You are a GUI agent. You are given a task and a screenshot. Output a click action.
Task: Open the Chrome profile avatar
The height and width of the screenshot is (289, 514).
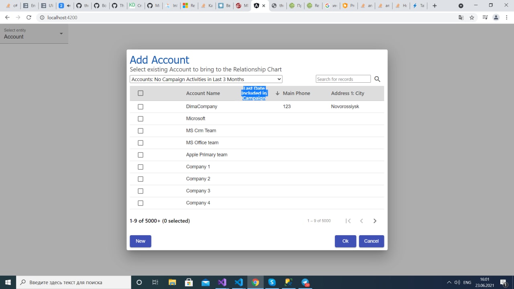coord(496,18)
